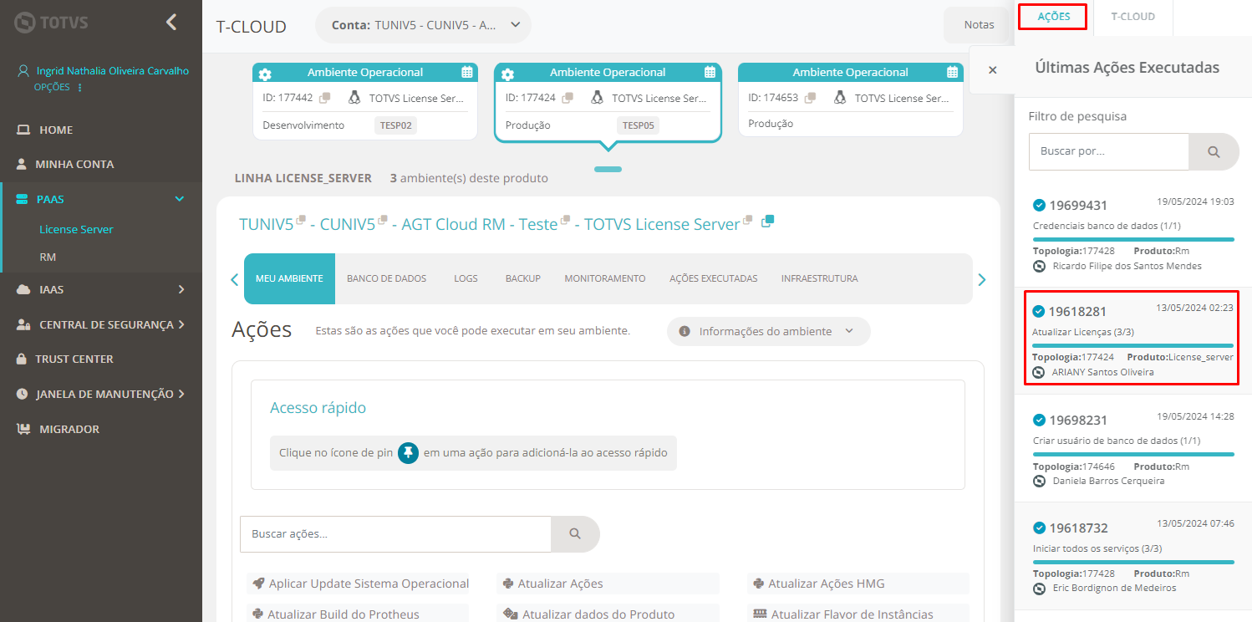Click the Atualizar Ações HMG action
This screenshot has height=622, width=1252.
click(x=858, y=584)
